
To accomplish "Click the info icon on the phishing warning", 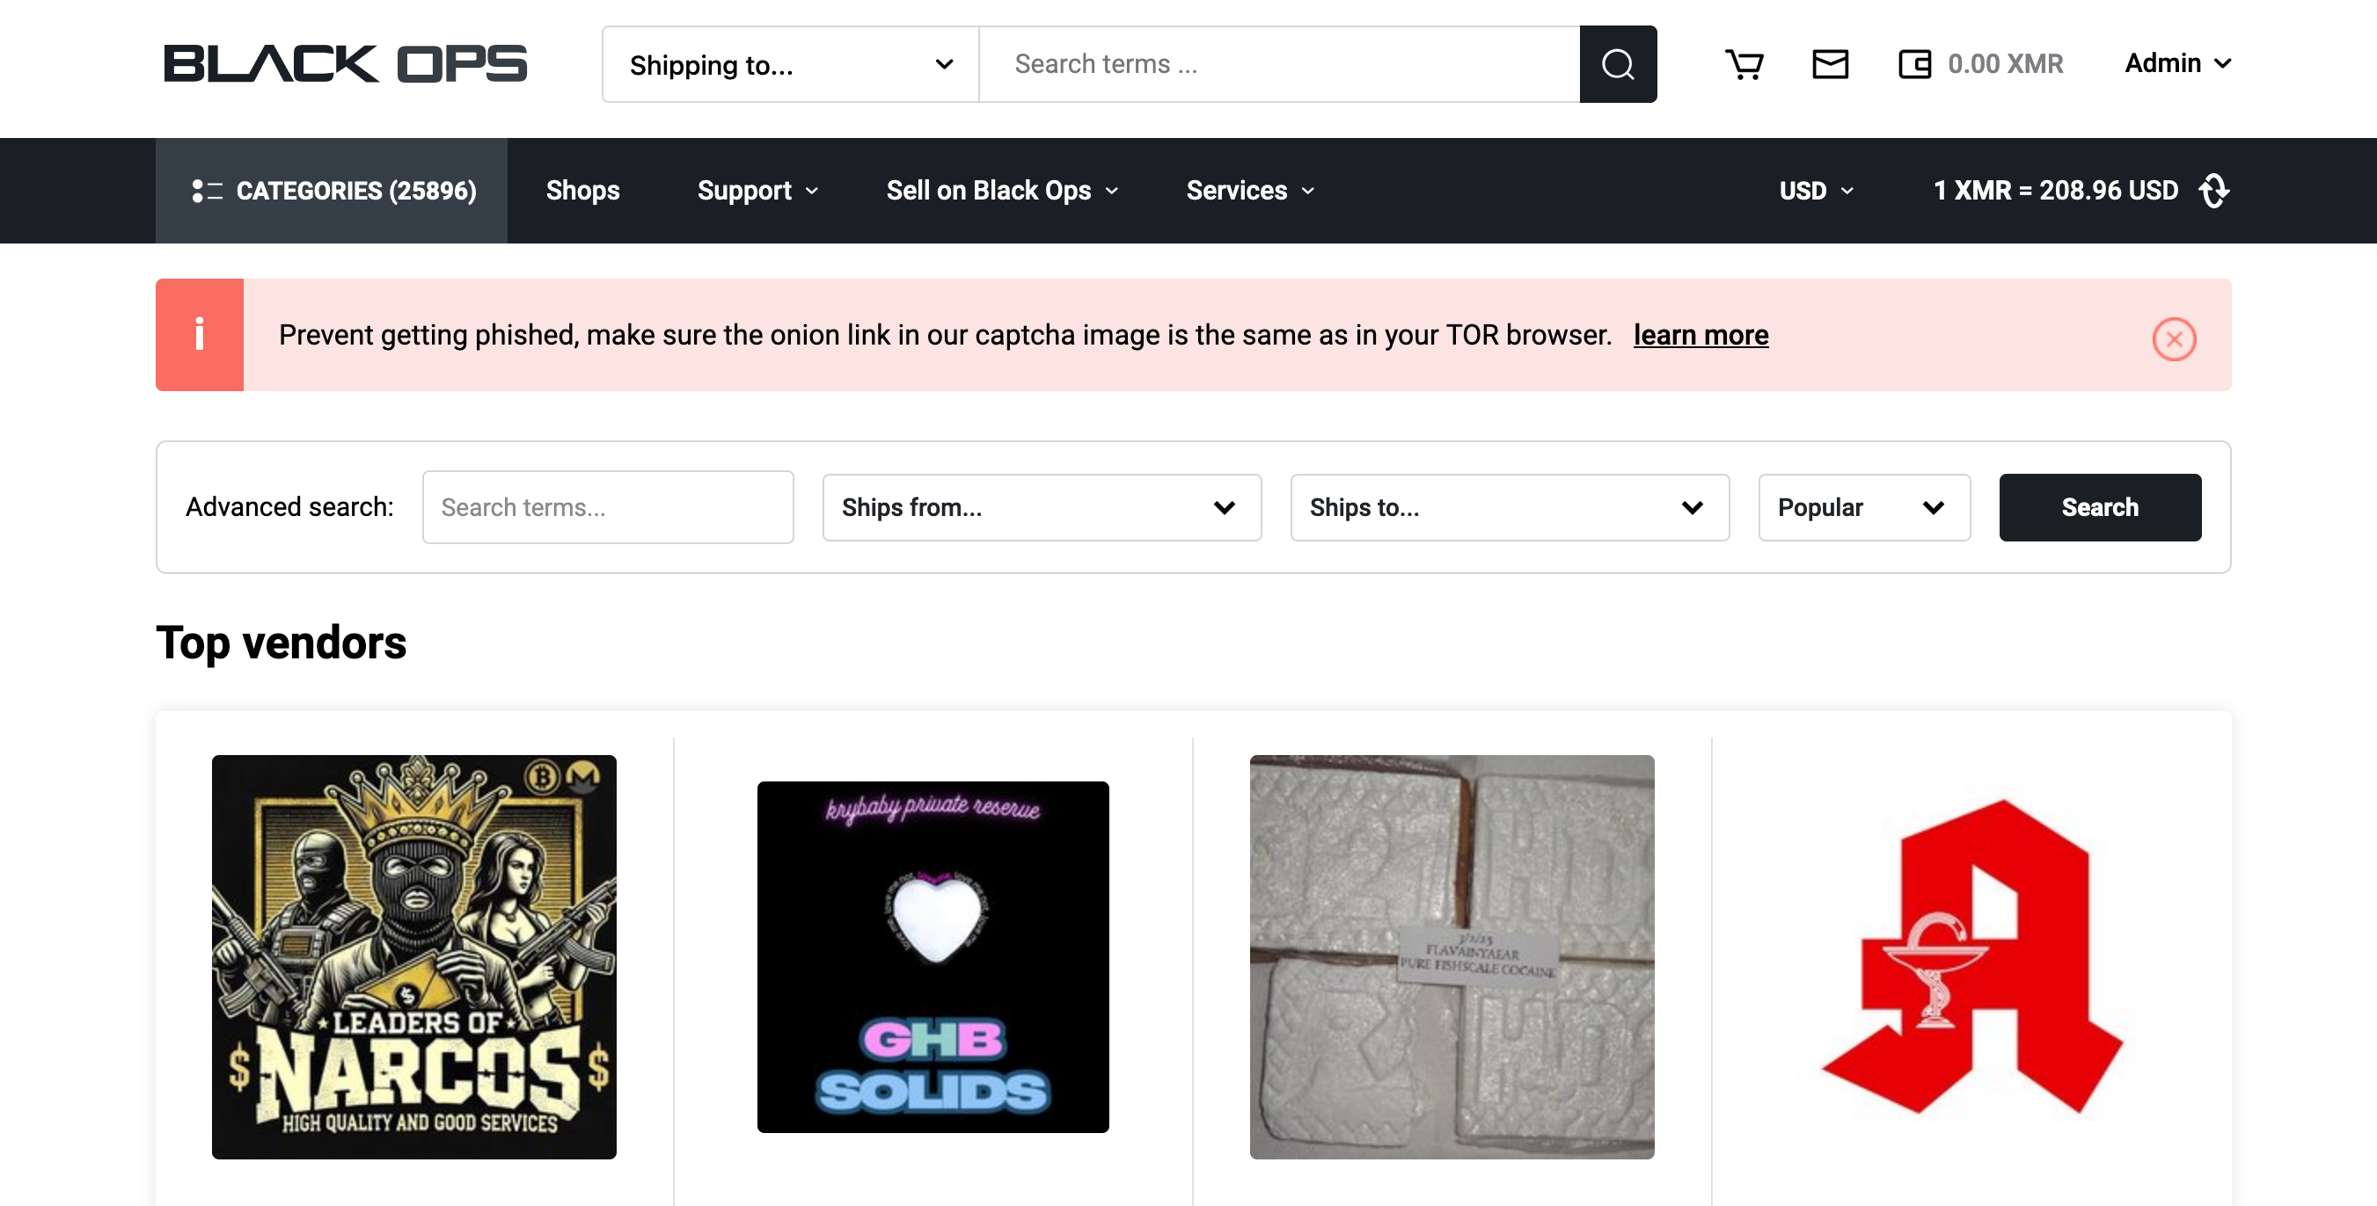I will pyautogui.click(x=200, y=335).
